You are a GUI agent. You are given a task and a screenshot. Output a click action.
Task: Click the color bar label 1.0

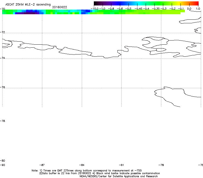[198, 9]
